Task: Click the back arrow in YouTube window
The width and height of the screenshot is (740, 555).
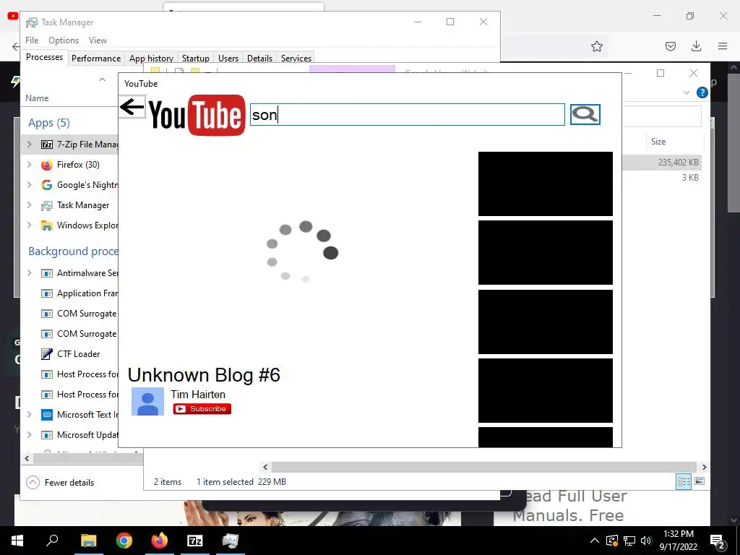Action: 132,107
